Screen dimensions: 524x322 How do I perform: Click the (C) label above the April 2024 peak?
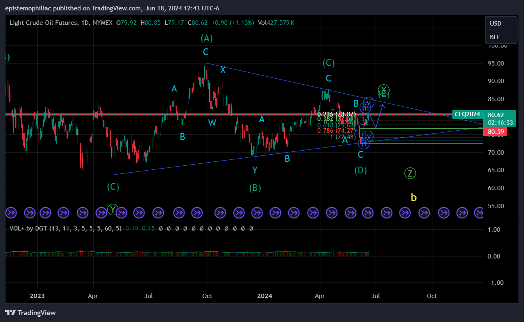(328, 63)
